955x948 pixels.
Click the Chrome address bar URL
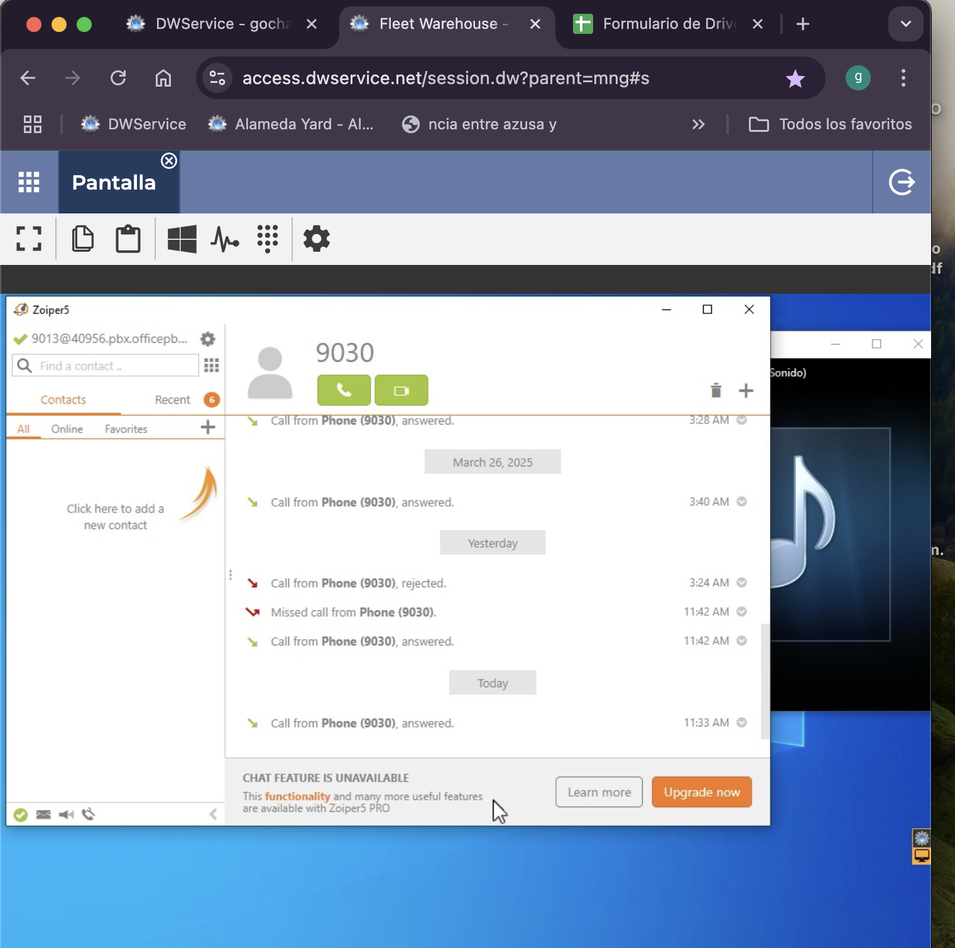point(445,78)
